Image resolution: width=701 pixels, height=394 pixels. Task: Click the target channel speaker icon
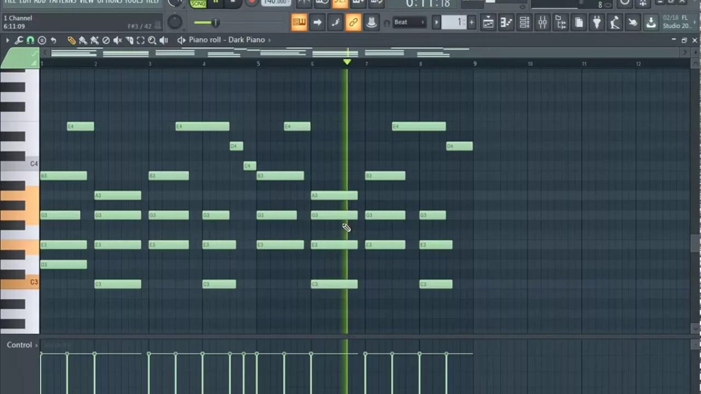(181, 40)
